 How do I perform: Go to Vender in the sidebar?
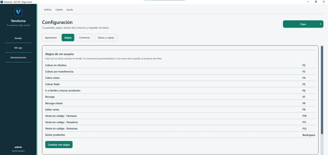tap(18, 38)
